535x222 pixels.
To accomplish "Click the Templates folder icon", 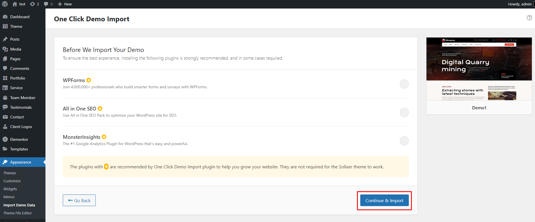I will click(5, 149).
